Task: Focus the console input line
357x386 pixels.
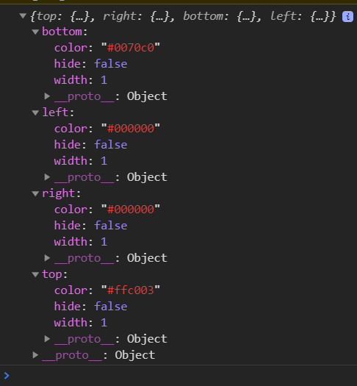Action: point(183,376)
